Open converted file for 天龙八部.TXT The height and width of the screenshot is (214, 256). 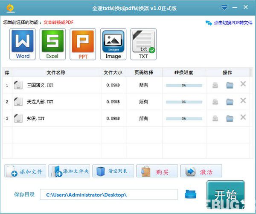point(215,102)
